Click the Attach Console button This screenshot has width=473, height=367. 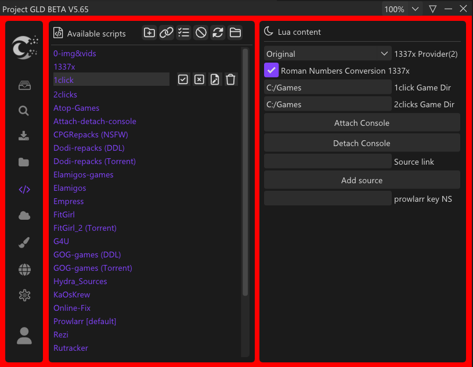[362, 123]
